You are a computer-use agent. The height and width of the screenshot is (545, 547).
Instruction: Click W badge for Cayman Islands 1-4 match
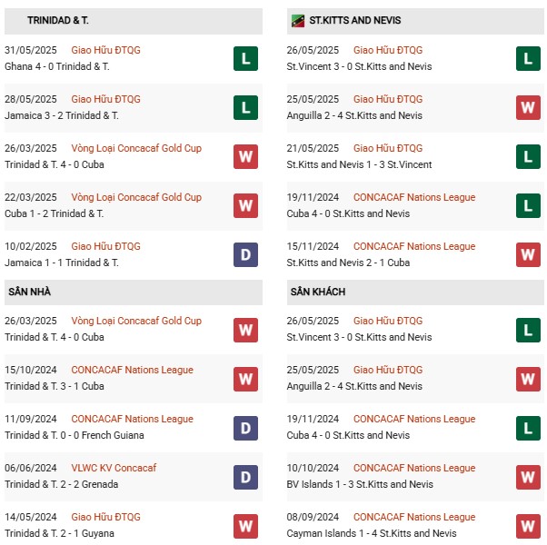coord(528,526)
